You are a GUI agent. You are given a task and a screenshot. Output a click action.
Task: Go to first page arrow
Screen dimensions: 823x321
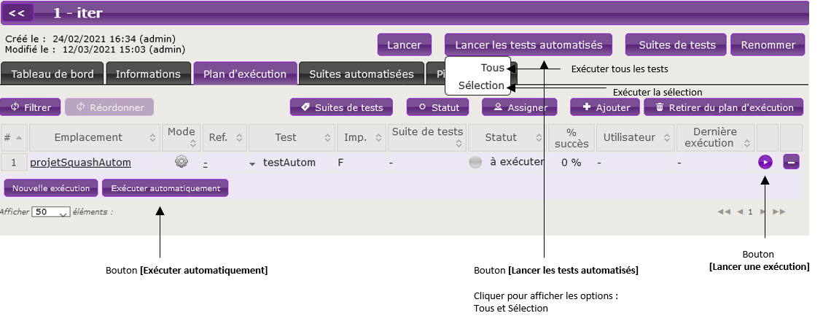[724, 212]
